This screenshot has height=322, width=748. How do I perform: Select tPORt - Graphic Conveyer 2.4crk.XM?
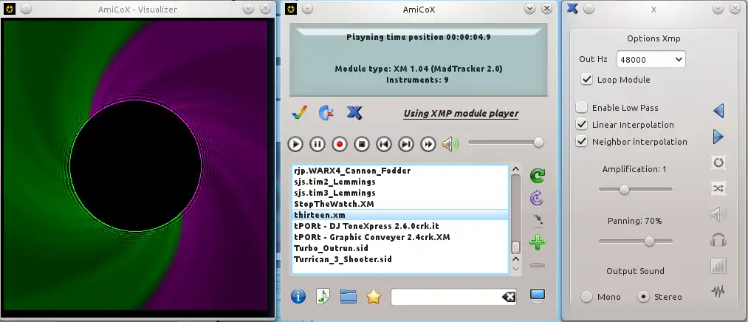pos(399,237)
